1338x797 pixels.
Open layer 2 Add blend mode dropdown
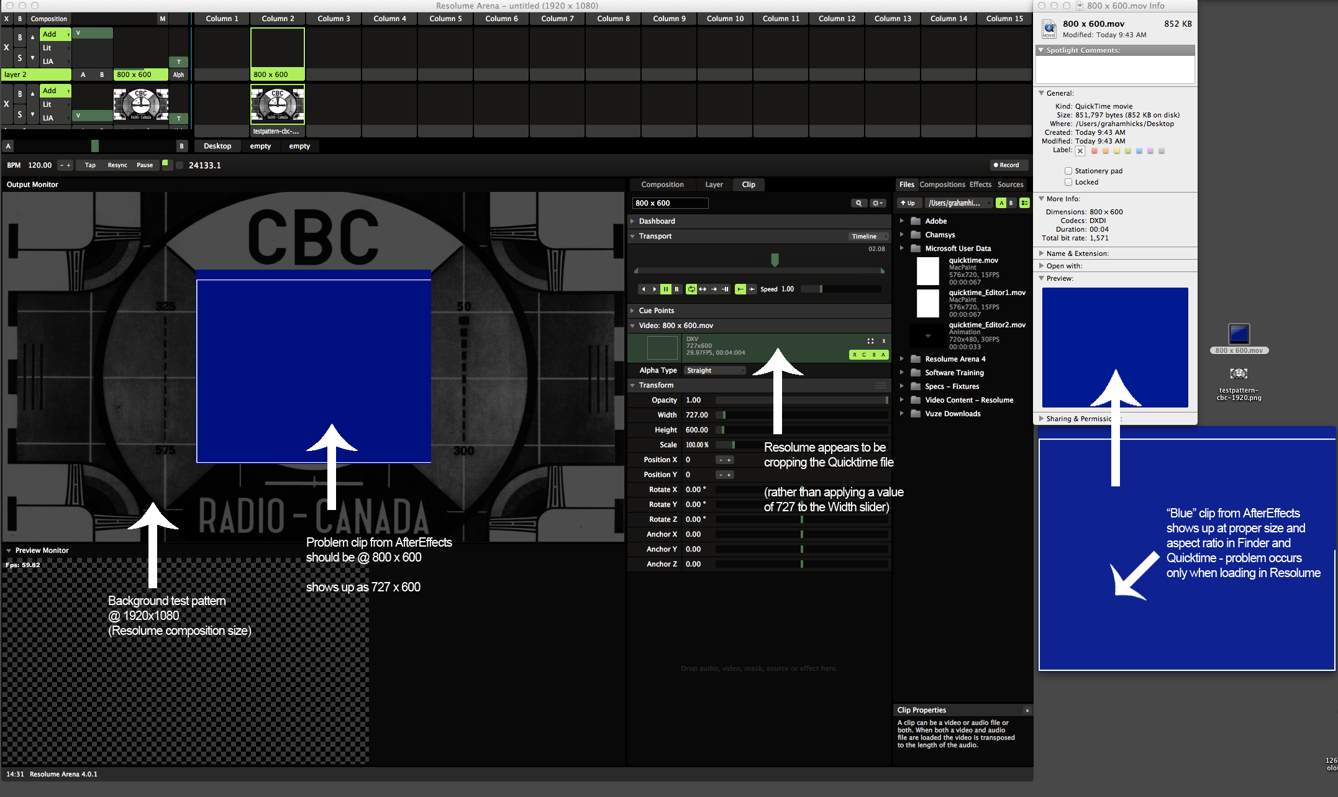point(55,34)
